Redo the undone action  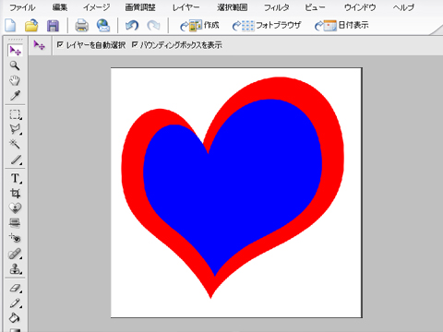153,25
